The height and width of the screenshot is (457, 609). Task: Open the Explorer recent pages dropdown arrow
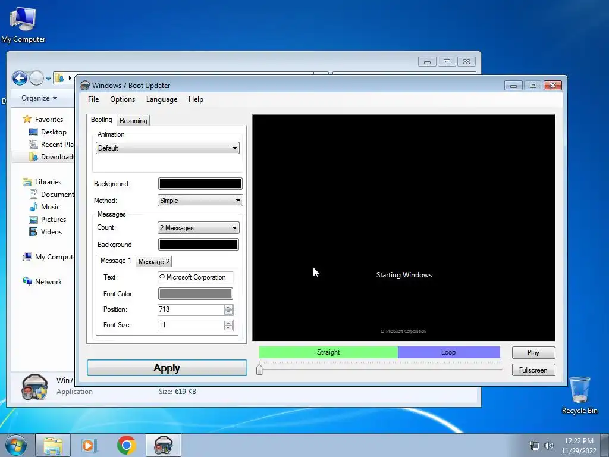click(x=48, y=78)
